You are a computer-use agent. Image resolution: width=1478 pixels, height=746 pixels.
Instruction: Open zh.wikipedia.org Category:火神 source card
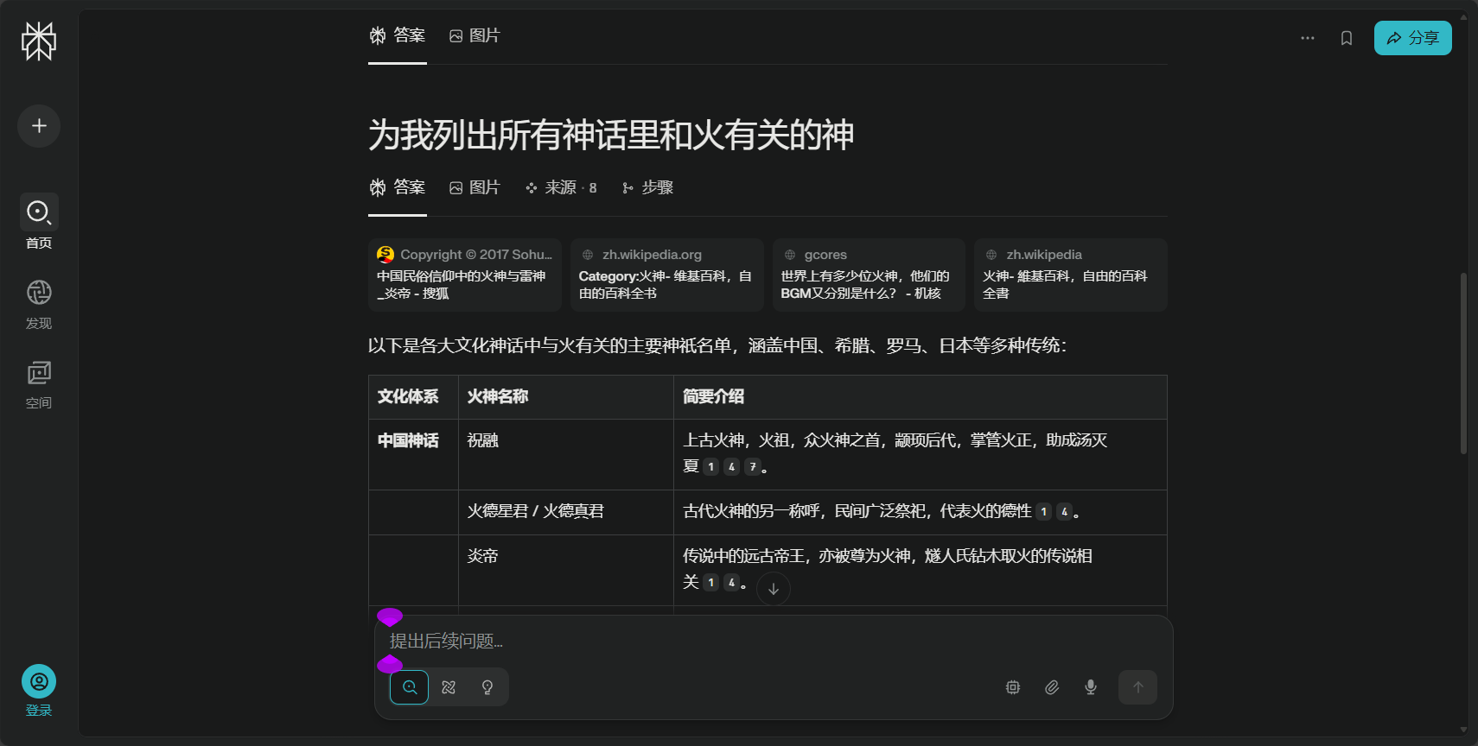pyautogui.click(x=666, y=275)
